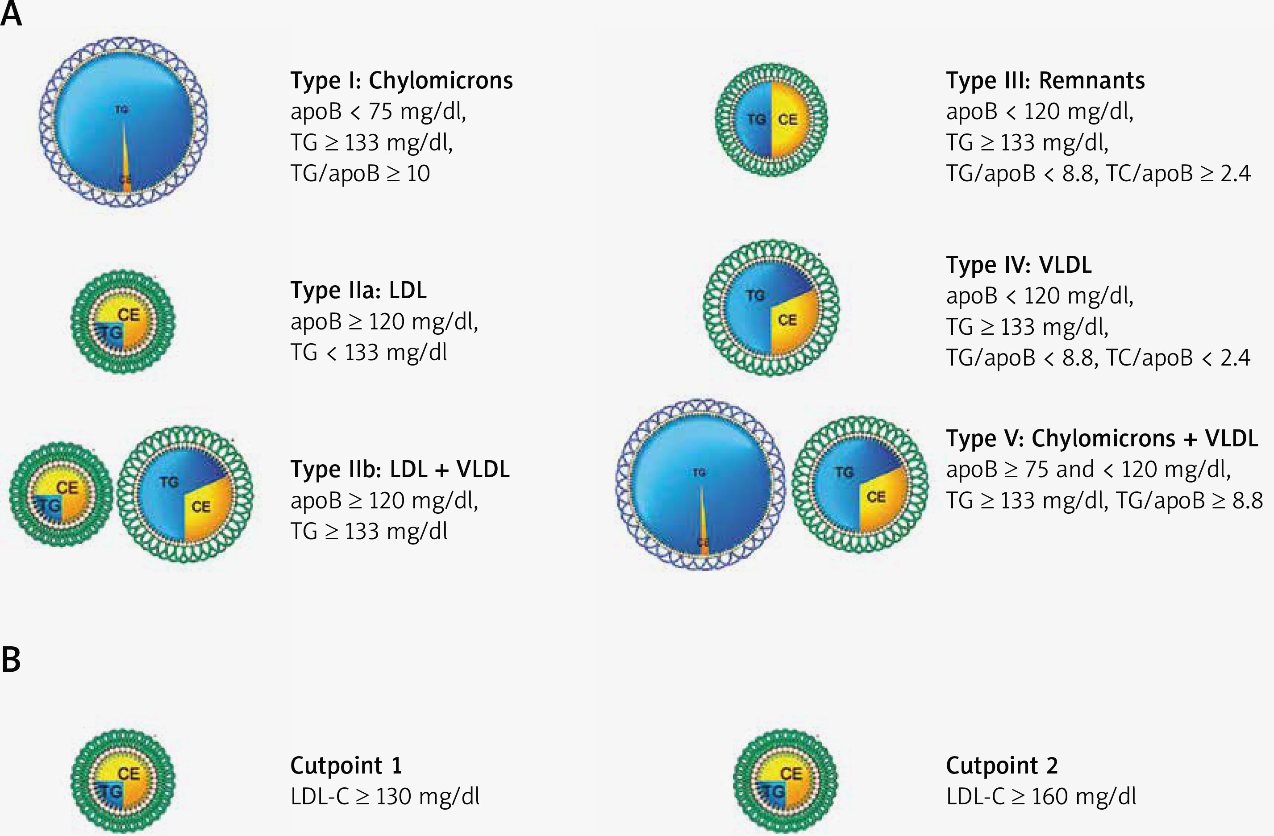Select the Cutpoint 2 LDL particle icon
1274x836 pixels.
click(785, 780)
